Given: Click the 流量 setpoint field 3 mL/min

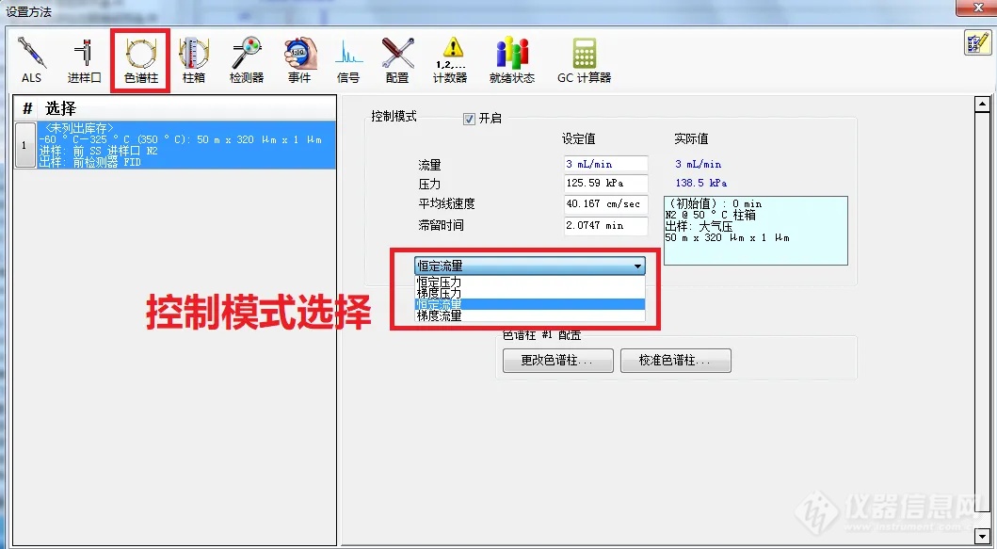Looking at the screenshot, I should click(605, 164).
